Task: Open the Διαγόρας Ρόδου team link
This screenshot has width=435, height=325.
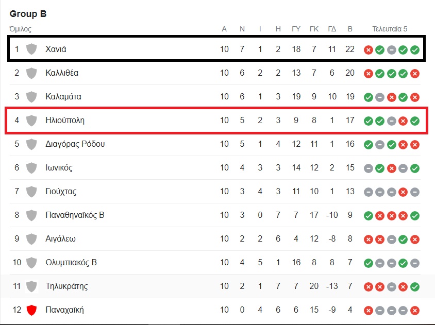Action: click(x=75, y=144)
